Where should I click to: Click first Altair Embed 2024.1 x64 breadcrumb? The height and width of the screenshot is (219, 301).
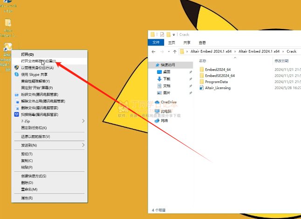click(211, 51)
